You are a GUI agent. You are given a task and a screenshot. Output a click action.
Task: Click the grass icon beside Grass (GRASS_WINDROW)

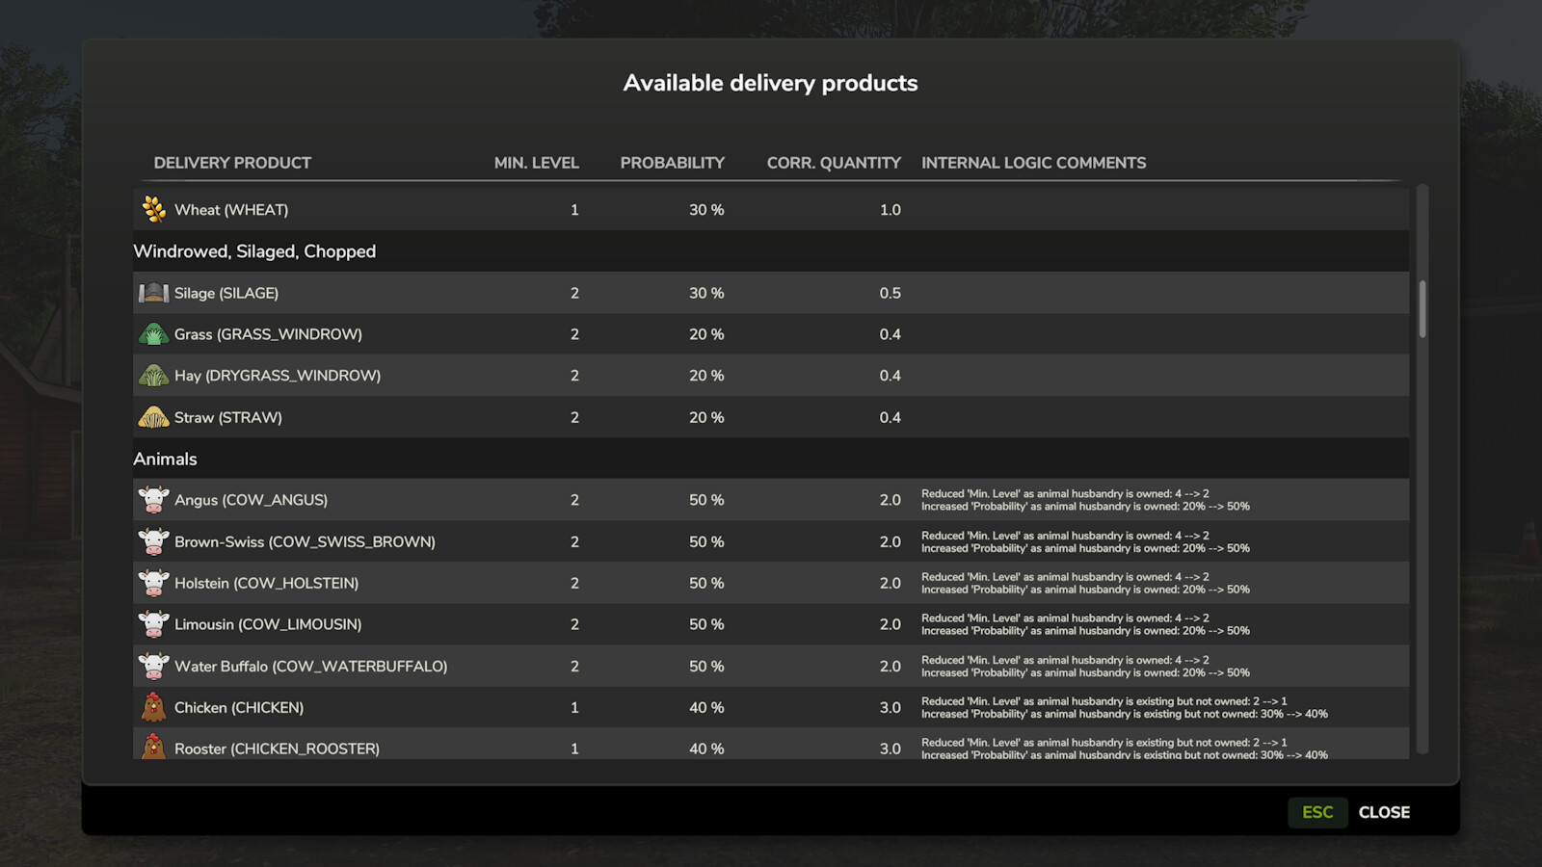[x=154, y=334]
